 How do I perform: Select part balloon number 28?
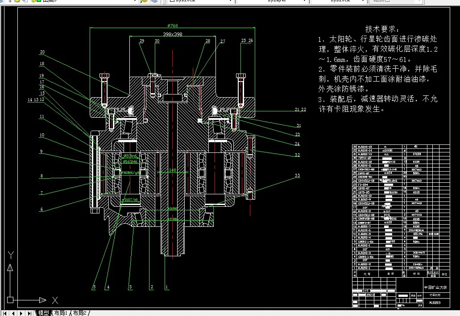point(208,41)
